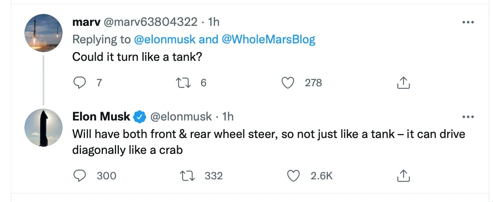Retweet Elon Musk's wheel steer tweet
The height and width of the screenshot is (202, 493).
click(x=188, y=176)
